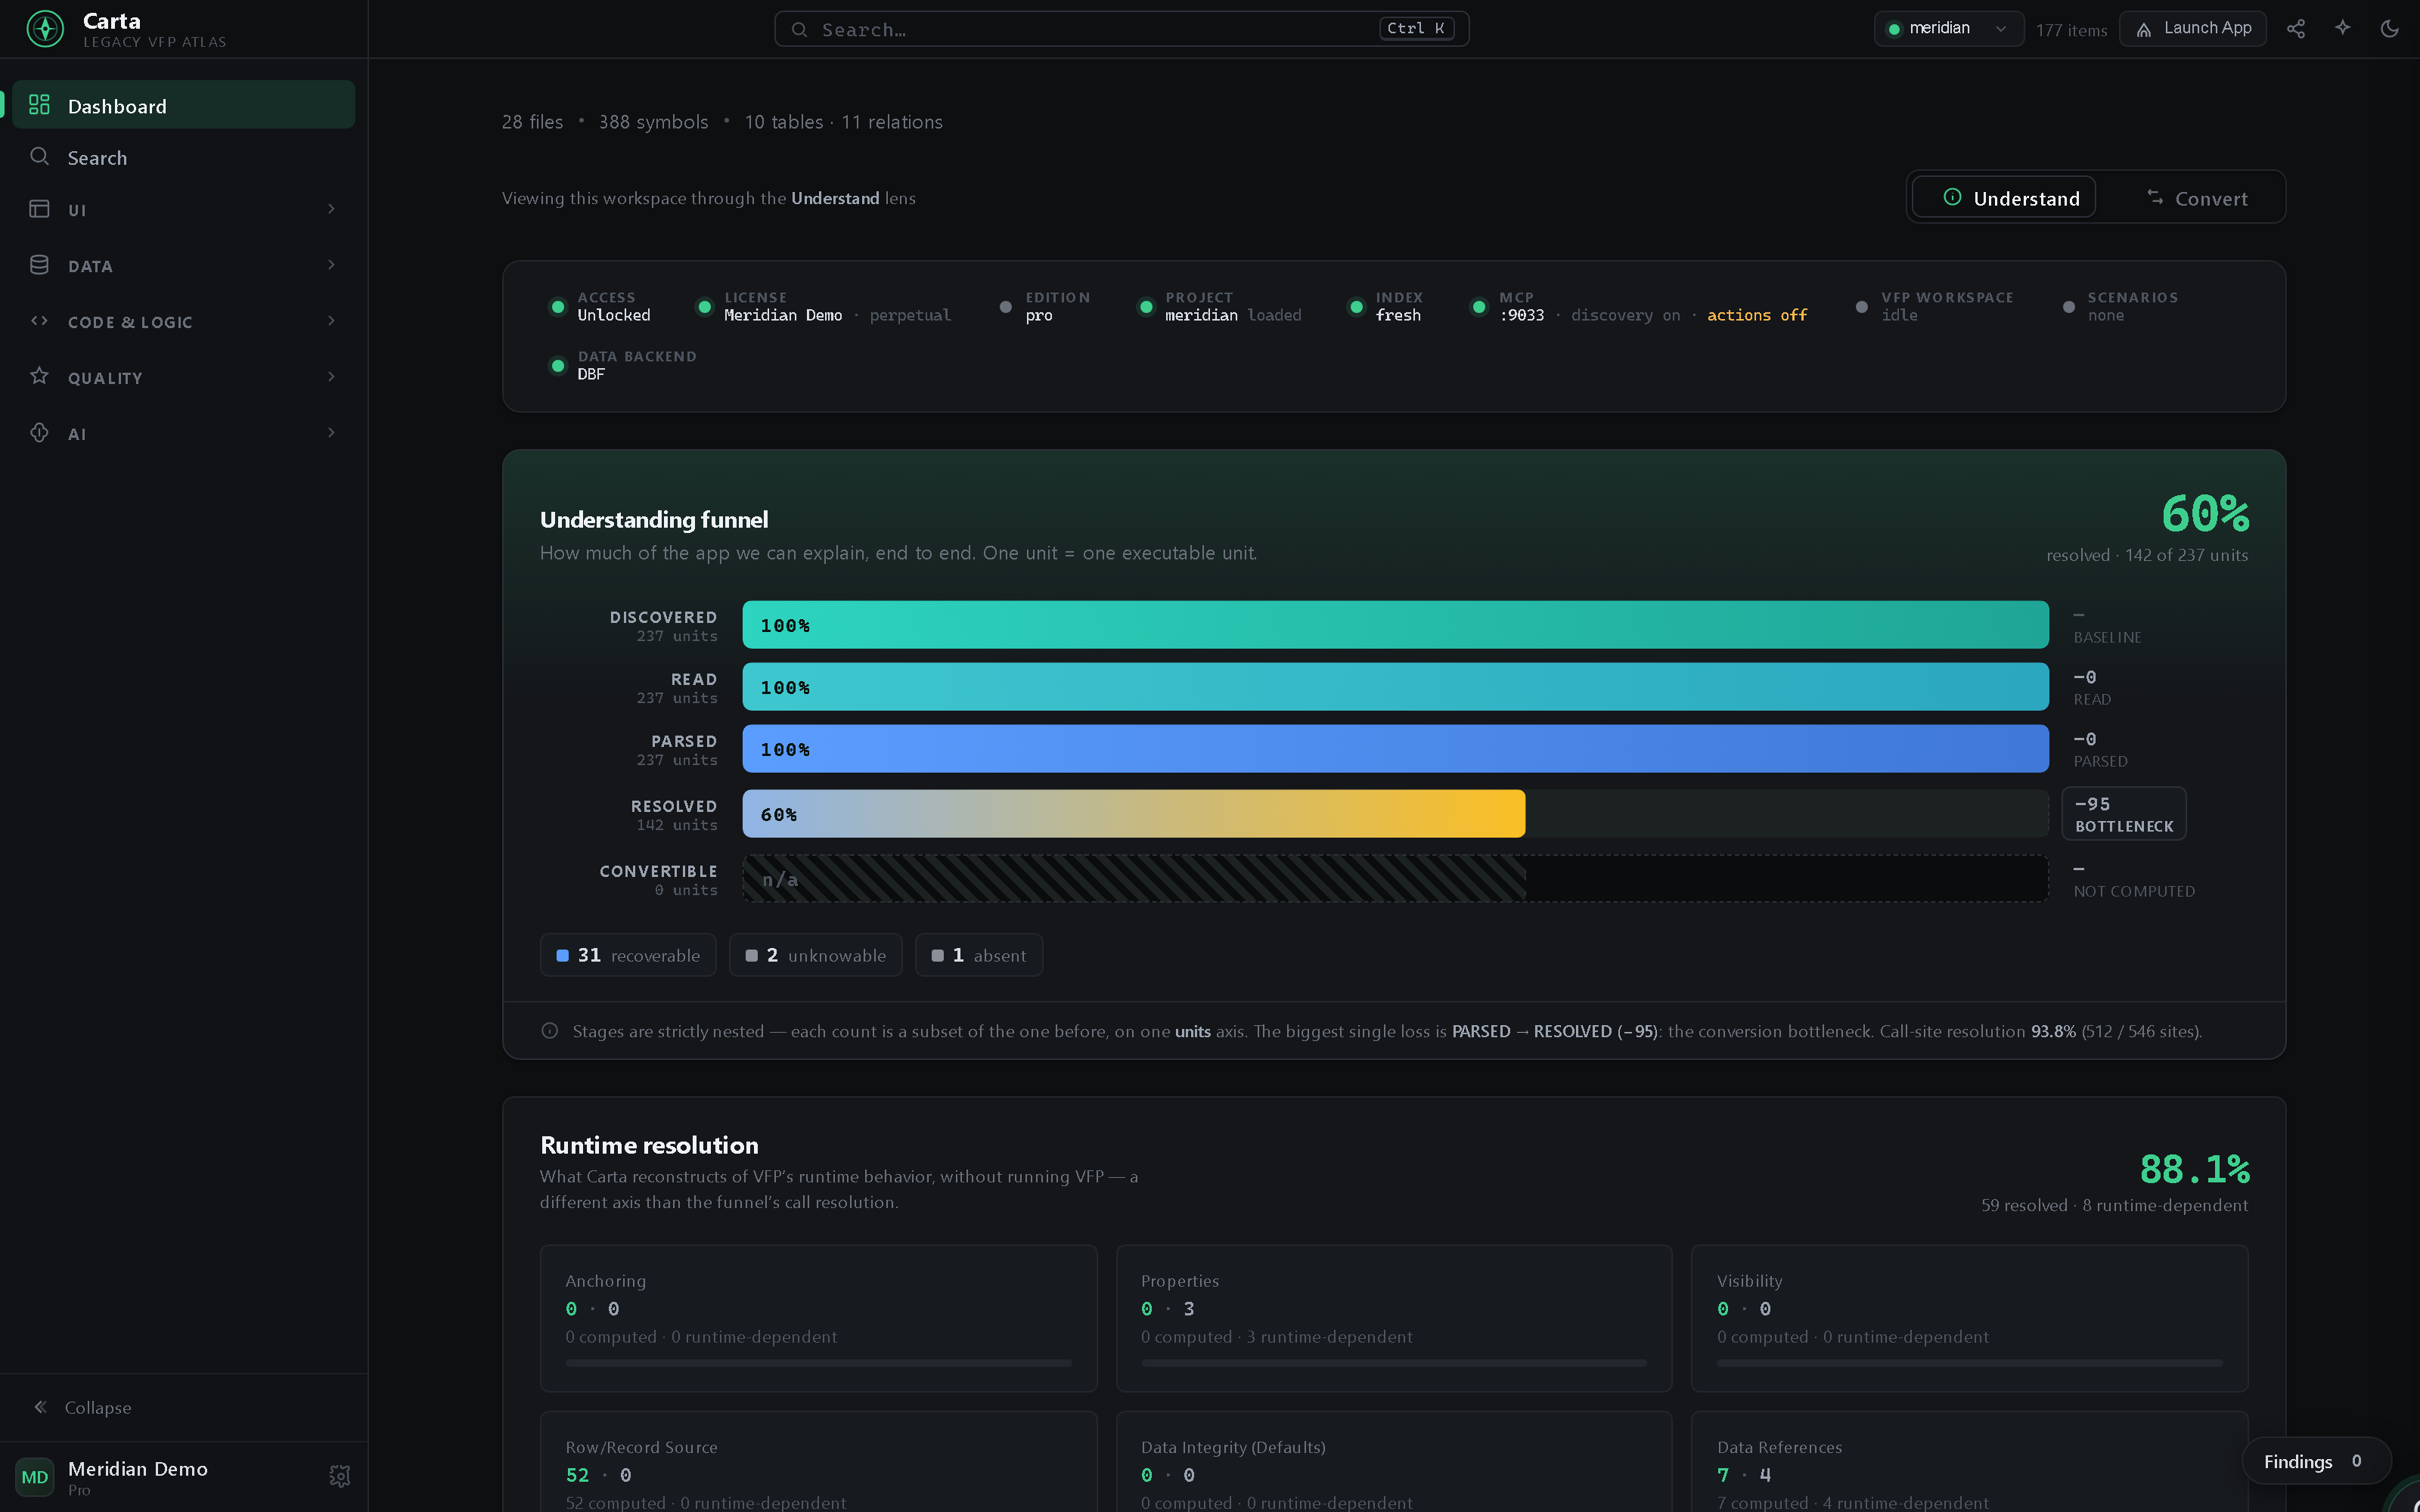Click the Carta compass logo icon

tap(45, 29)
